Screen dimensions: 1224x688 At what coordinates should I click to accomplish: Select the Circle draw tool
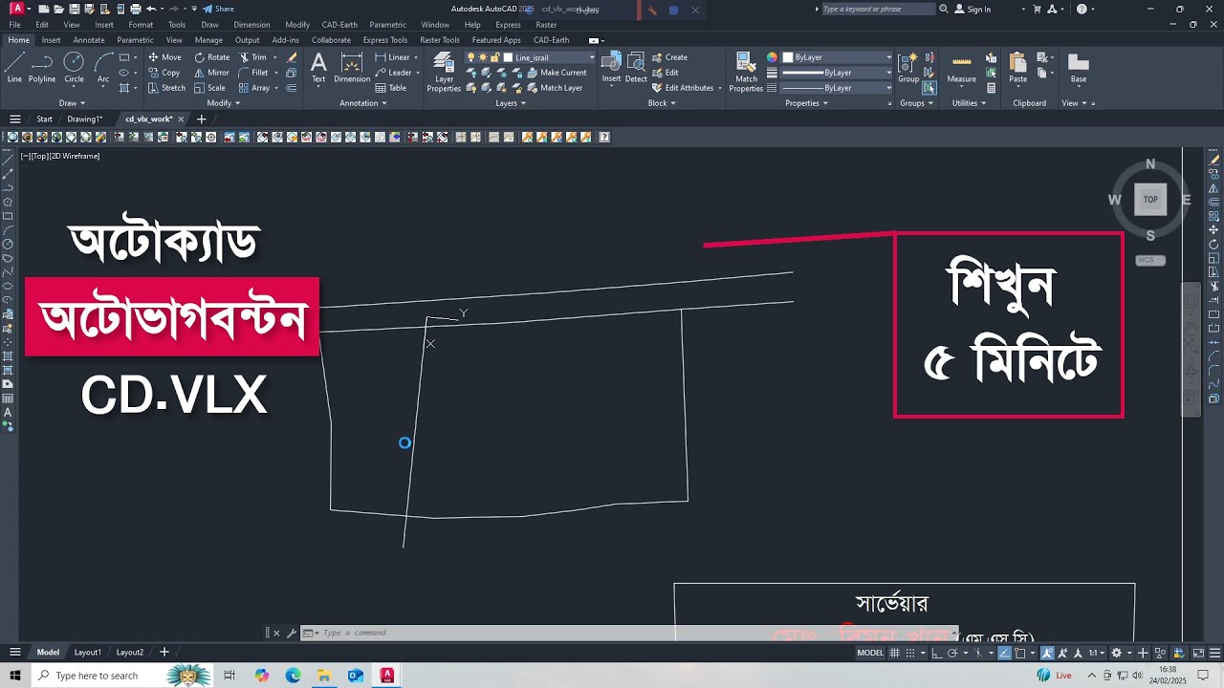pyautogui.click(x=74, y=68)
